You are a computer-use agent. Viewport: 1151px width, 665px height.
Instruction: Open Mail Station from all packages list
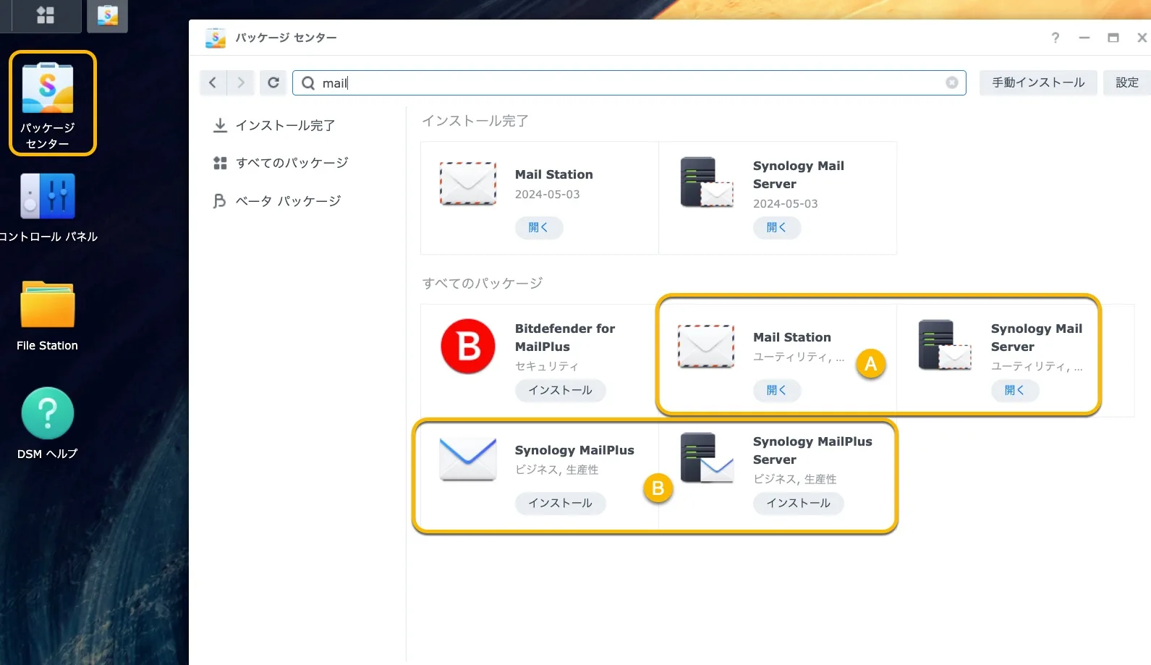point(777,390)
